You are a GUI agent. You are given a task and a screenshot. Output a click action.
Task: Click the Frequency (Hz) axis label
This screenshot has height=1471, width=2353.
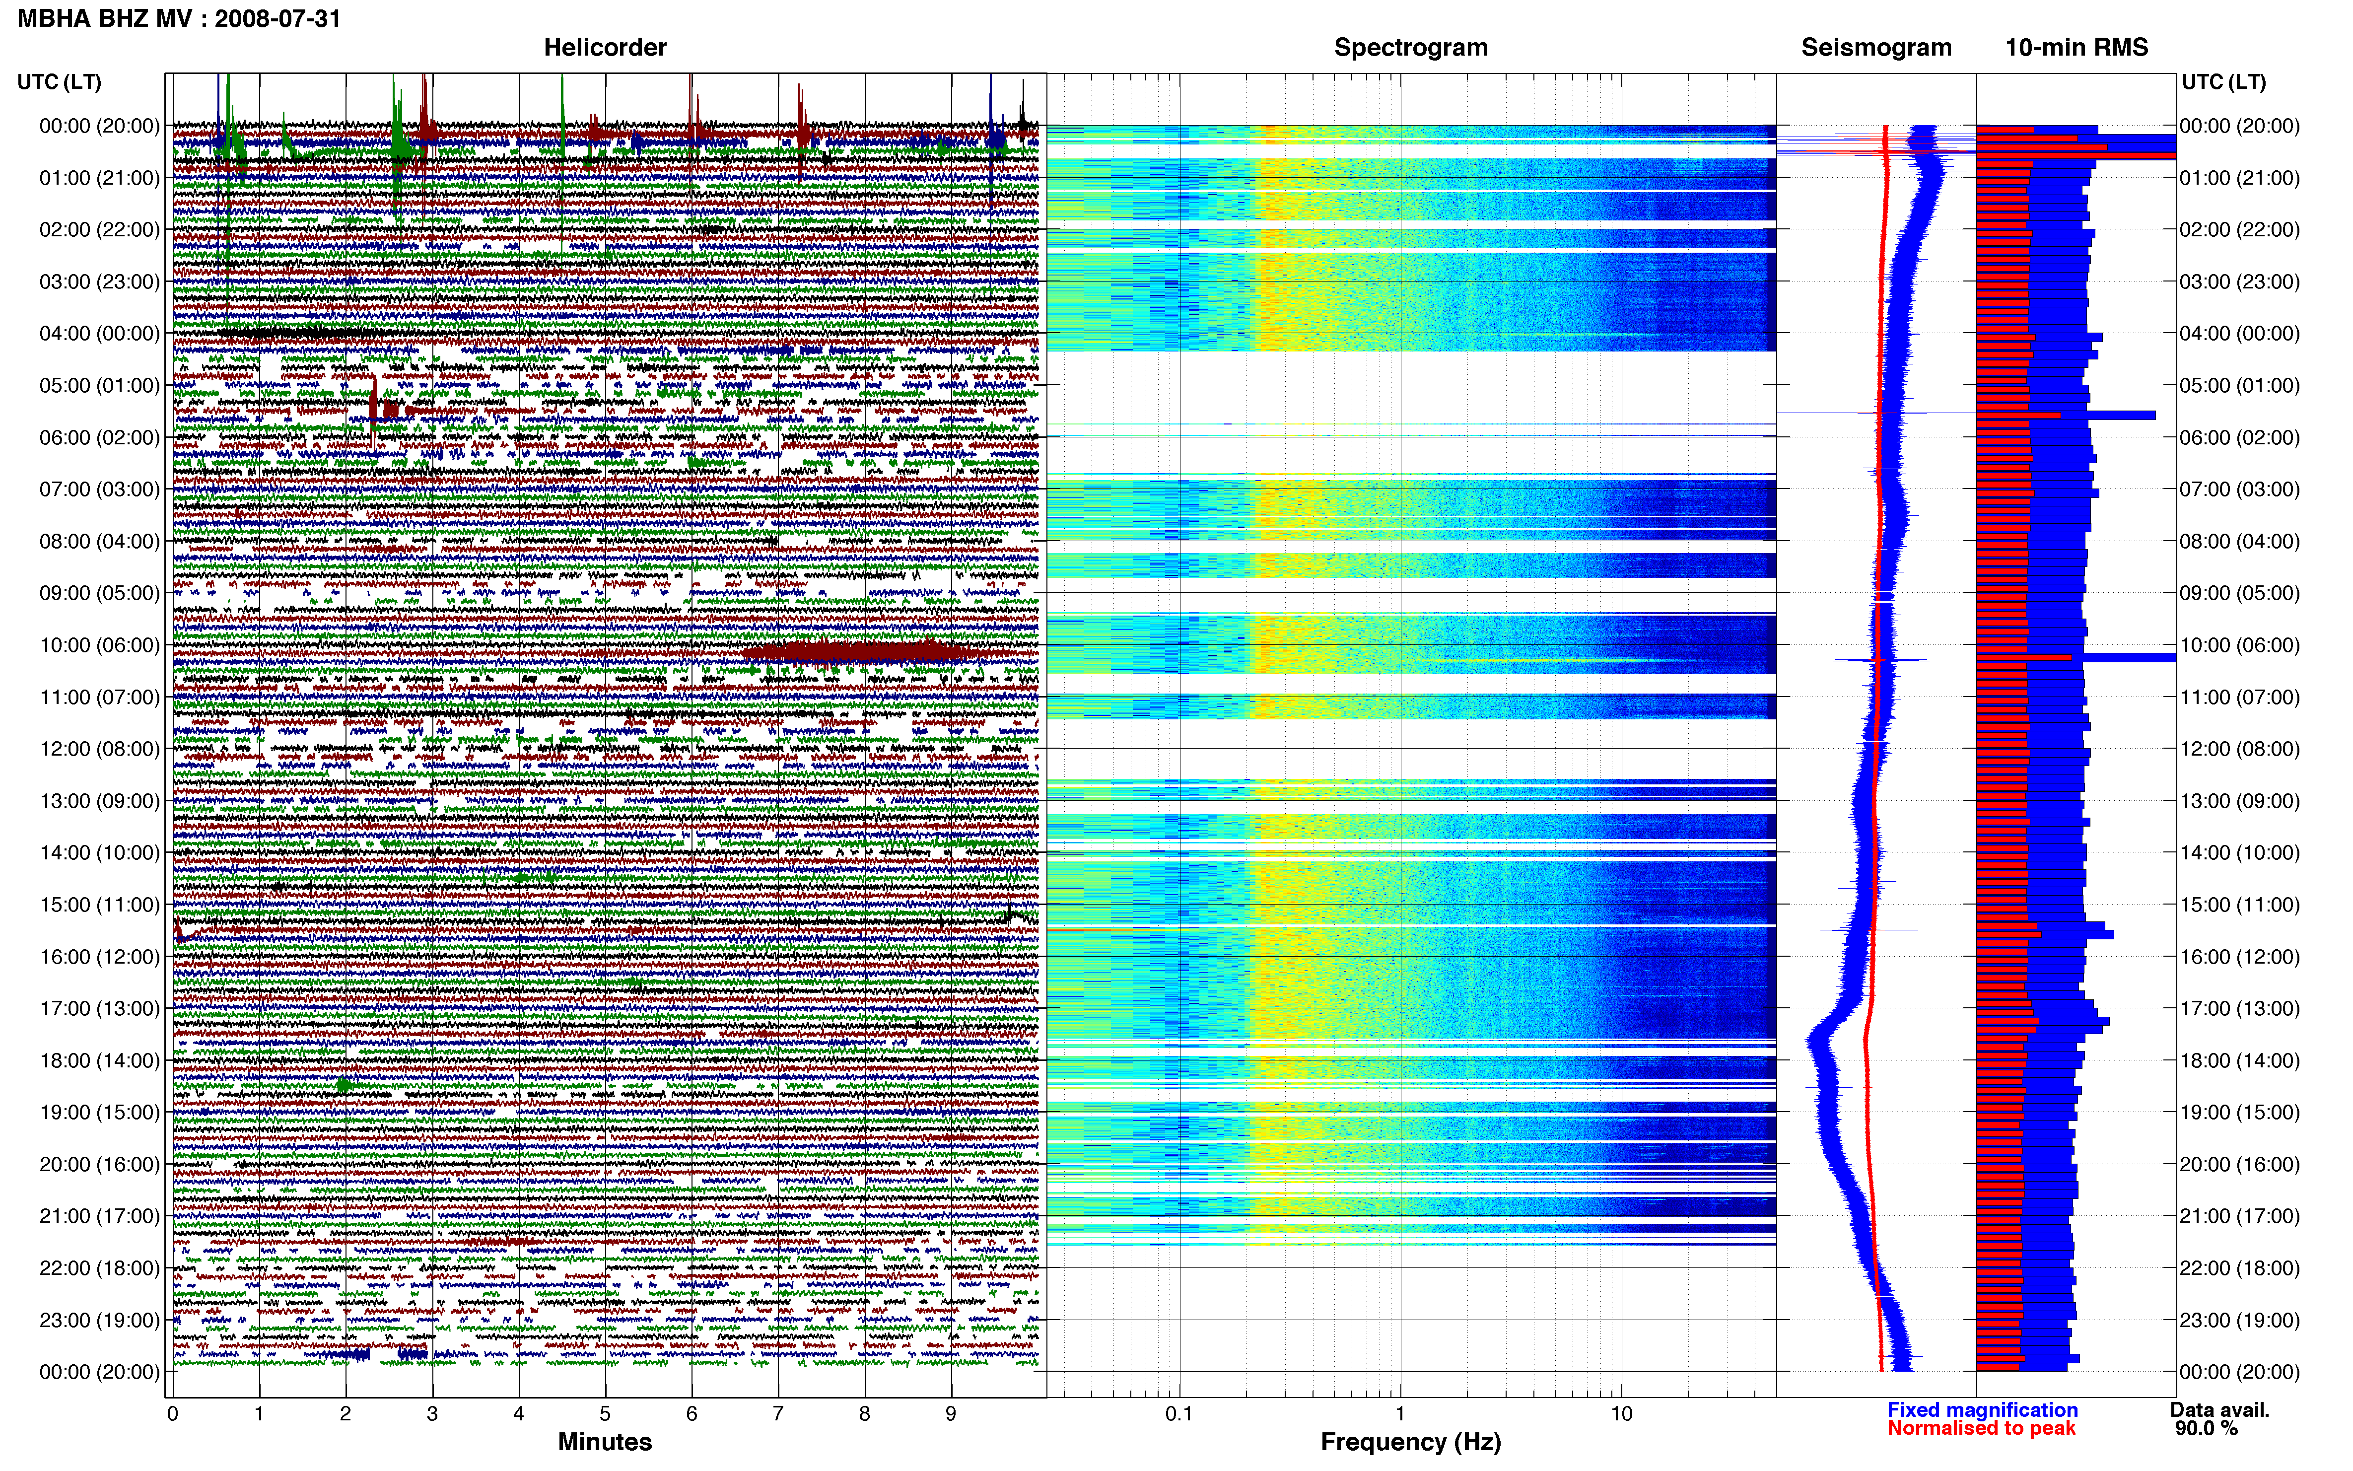[1410, 1442]
